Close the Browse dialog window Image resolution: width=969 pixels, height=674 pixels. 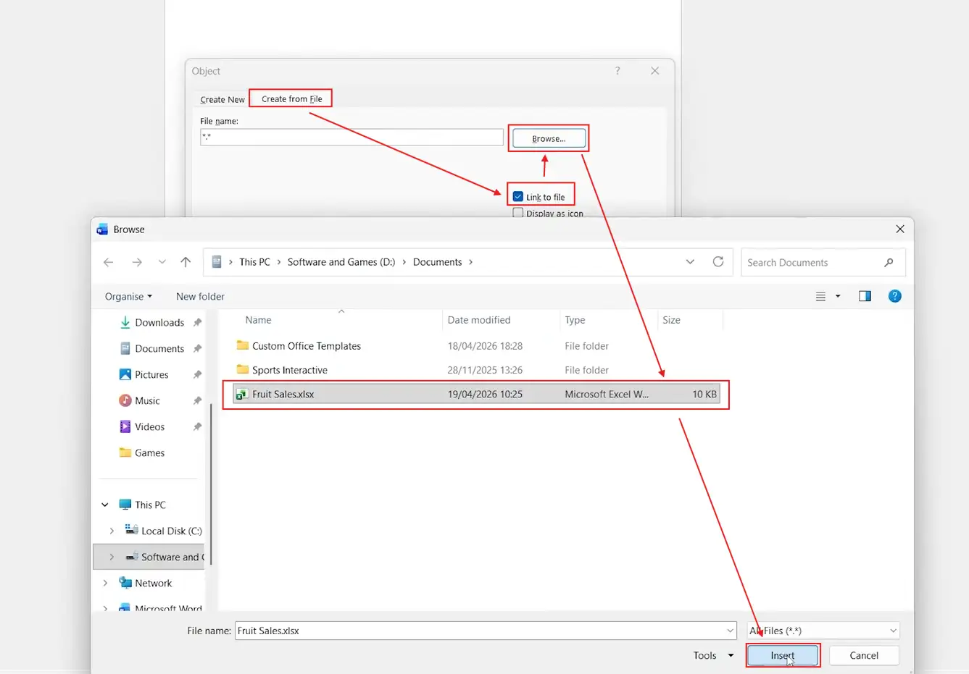(900, 229)
